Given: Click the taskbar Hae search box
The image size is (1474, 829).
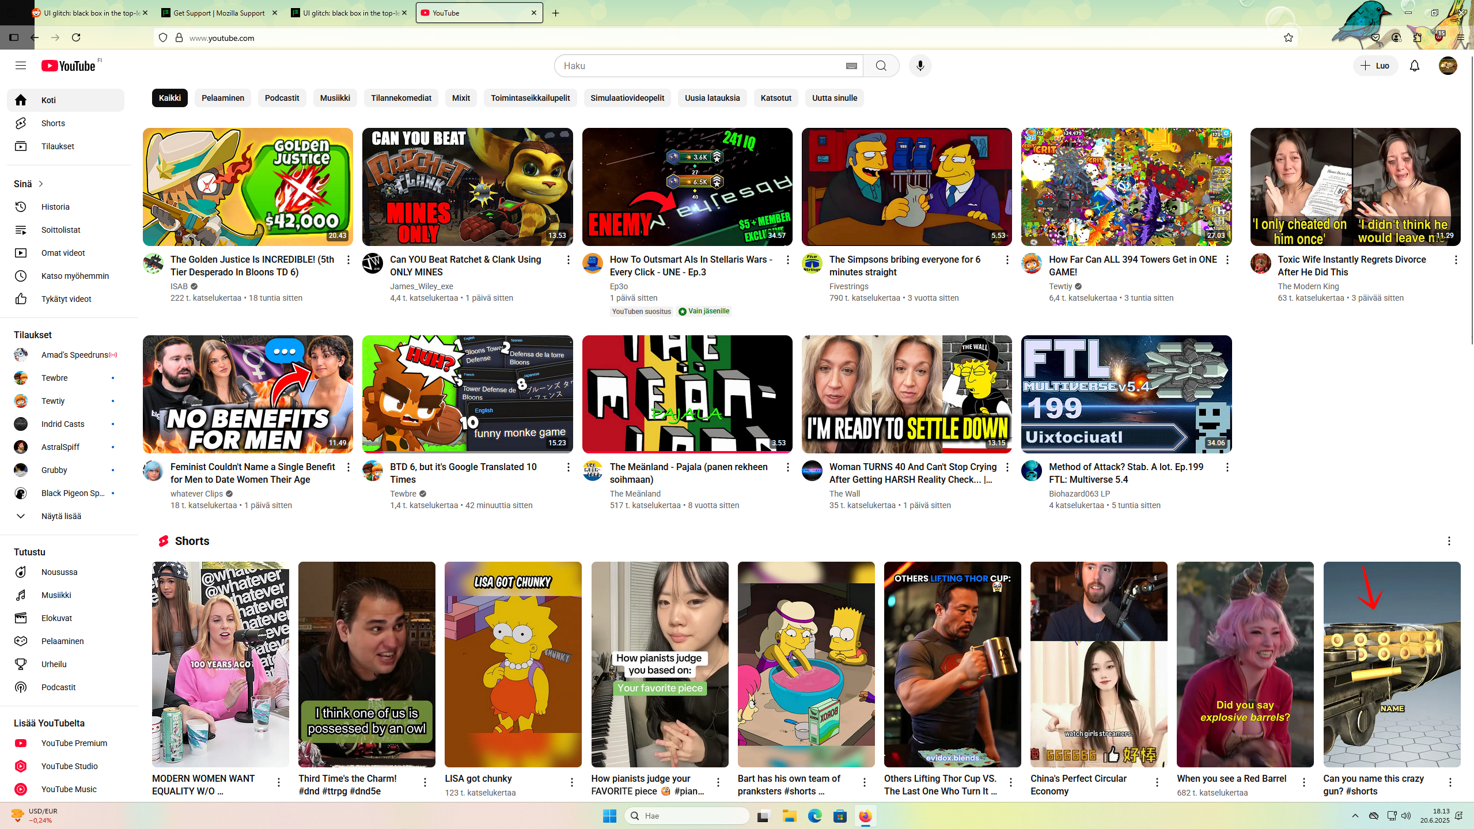Looking at the screenshot, I should (x=687, y=816).
